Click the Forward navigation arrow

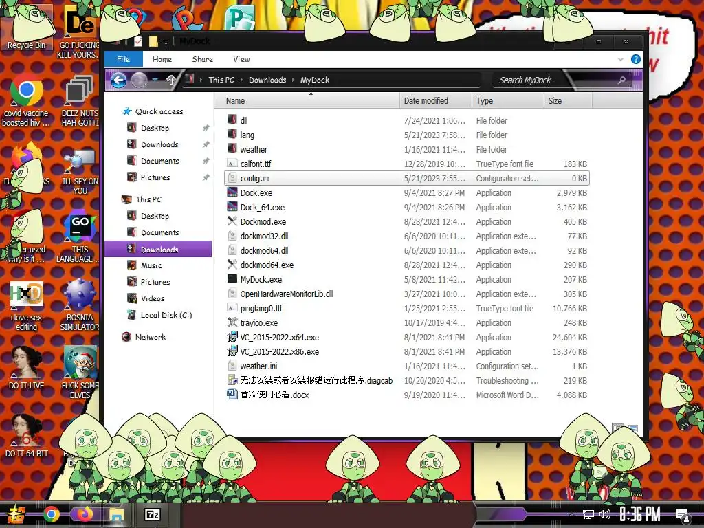pyautogui.click(x=139, y=80)
